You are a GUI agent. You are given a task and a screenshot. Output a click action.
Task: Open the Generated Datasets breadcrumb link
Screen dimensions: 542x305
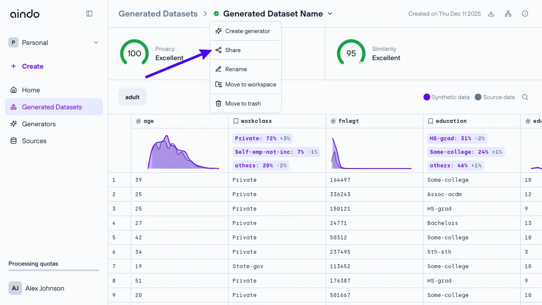pos(158,14)
